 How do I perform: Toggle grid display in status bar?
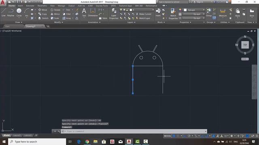pos(174,136)
